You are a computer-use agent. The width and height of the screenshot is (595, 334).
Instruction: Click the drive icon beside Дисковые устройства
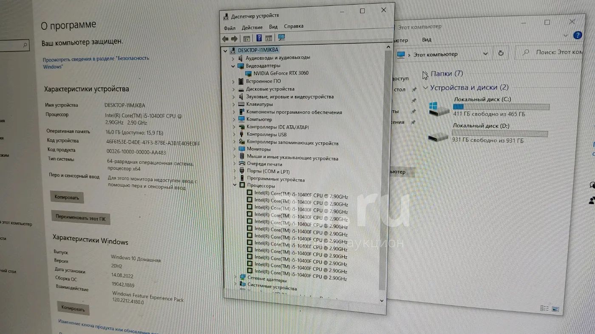click(241, 89)
